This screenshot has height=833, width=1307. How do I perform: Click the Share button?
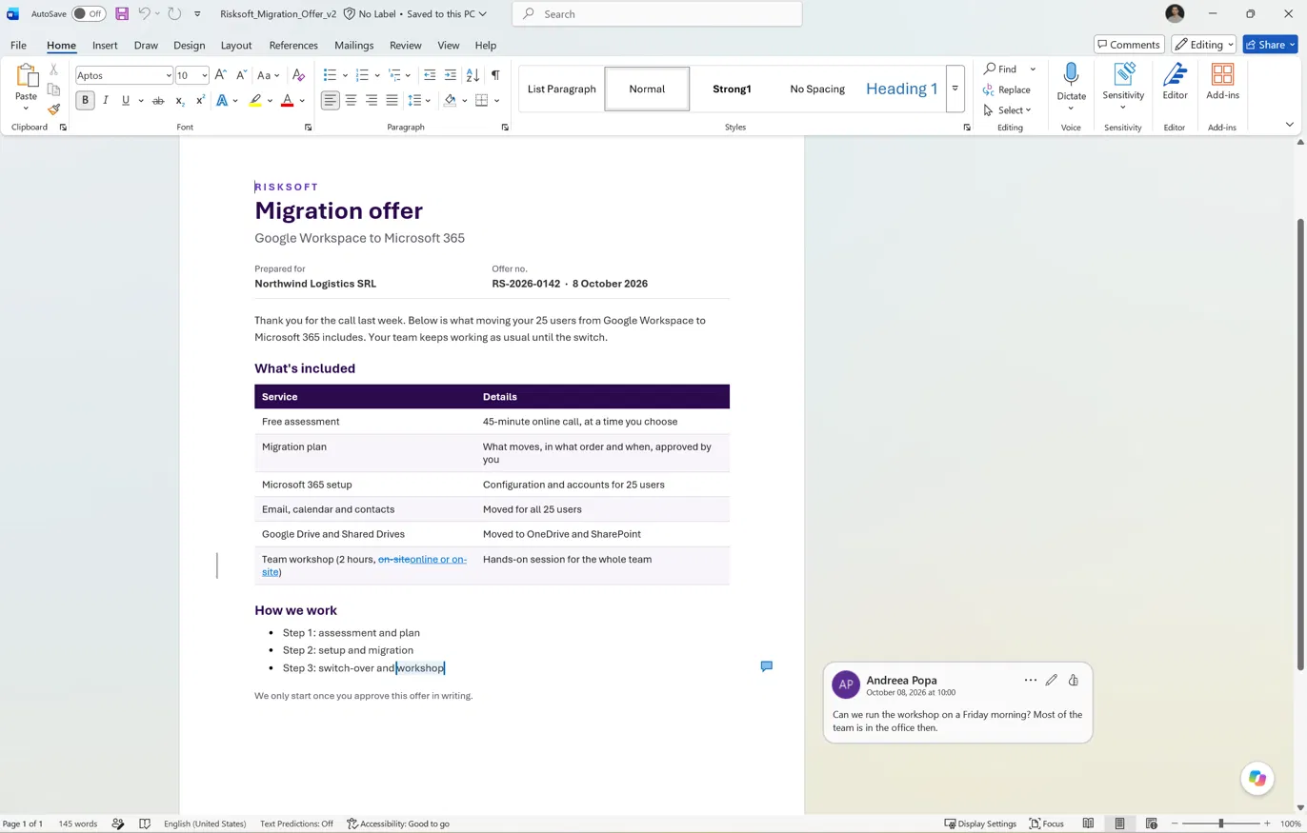[1270, 45]
